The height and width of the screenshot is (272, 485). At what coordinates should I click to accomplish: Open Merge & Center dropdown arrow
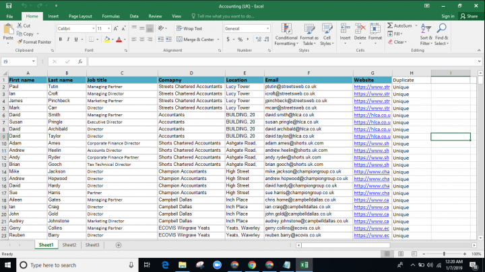pyautogui.click(x=218, y=40)
